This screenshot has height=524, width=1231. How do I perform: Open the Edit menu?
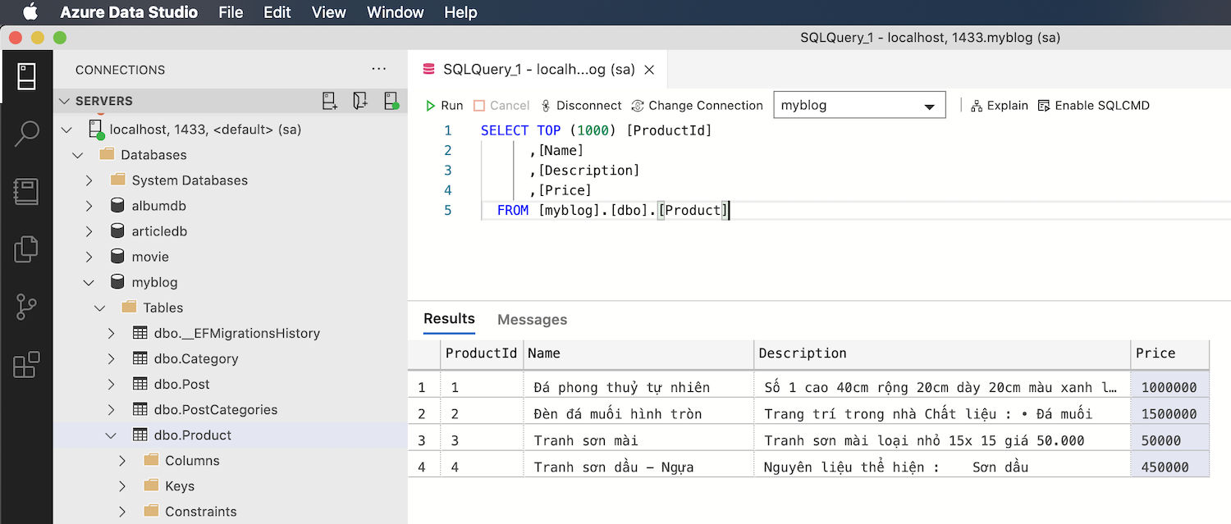pyautogui.click(x=277, y=12)
